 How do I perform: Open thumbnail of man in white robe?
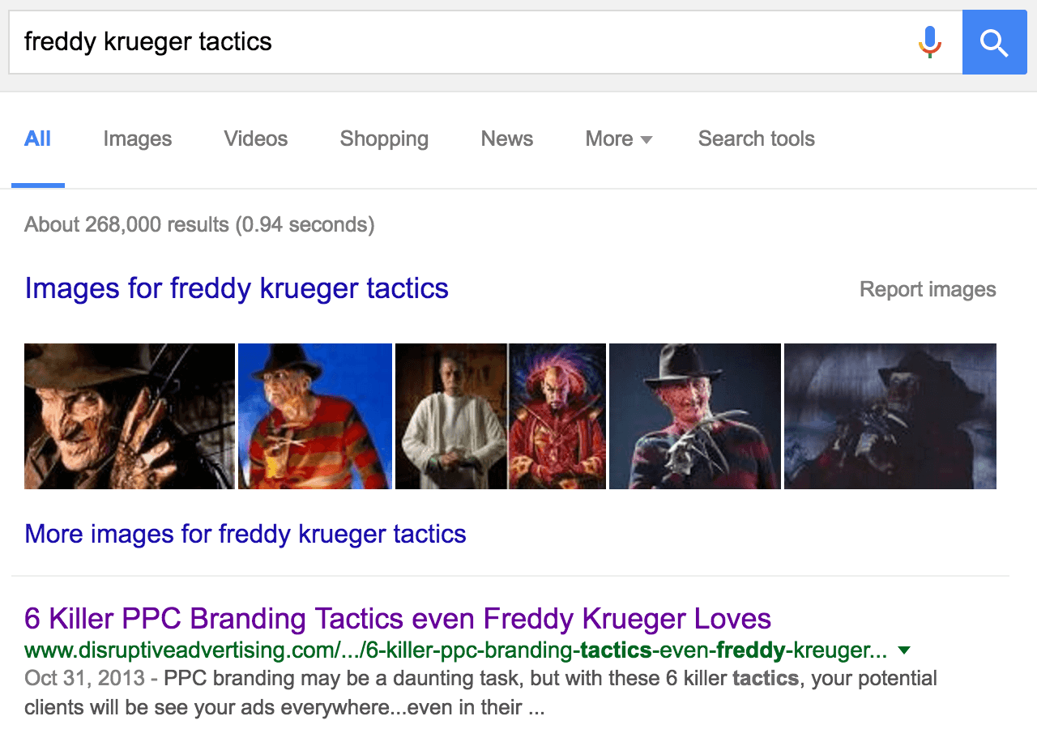450,416
